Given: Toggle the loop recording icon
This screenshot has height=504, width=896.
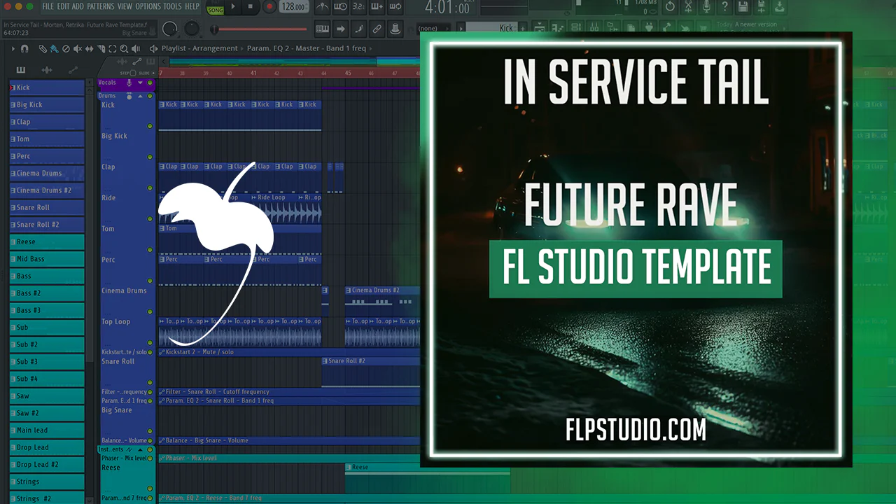Looking at the screenshot, I should point(395,7).
